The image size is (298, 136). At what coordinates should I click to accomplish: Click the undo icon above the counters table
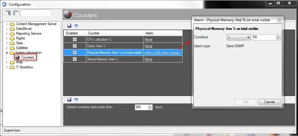click(x=76, y=26)
